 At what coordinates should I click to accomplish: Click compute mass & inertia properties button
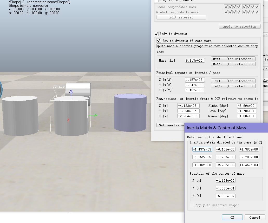click(207, 46)
